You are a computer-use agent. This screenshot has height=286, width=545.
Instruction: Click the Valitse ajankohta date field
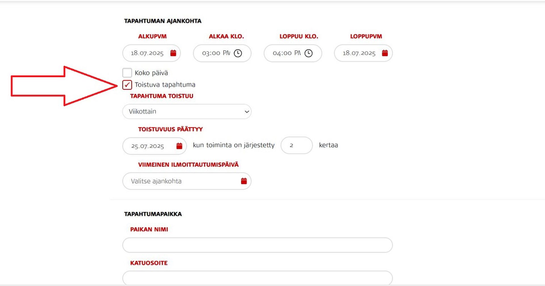pos(170,181)
